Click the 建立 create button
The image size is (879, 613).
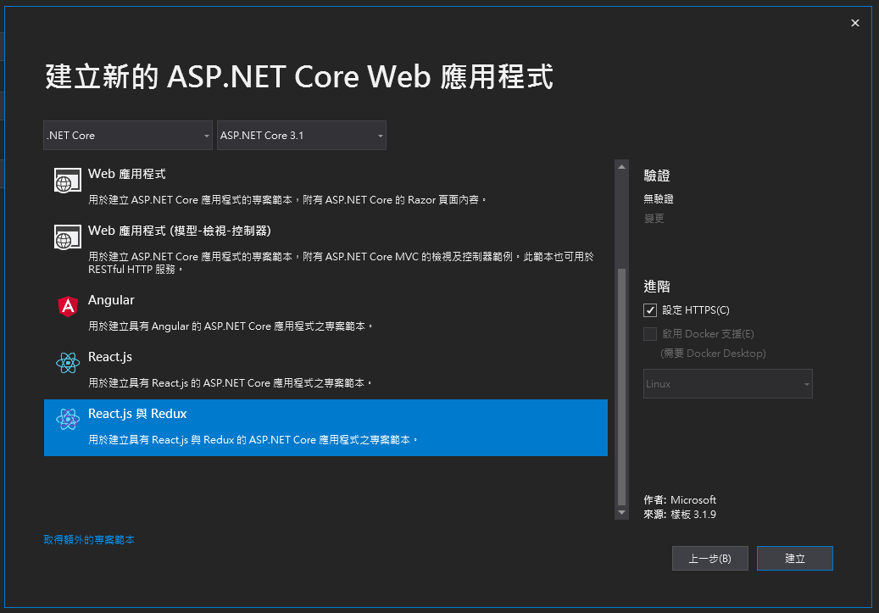794,559
